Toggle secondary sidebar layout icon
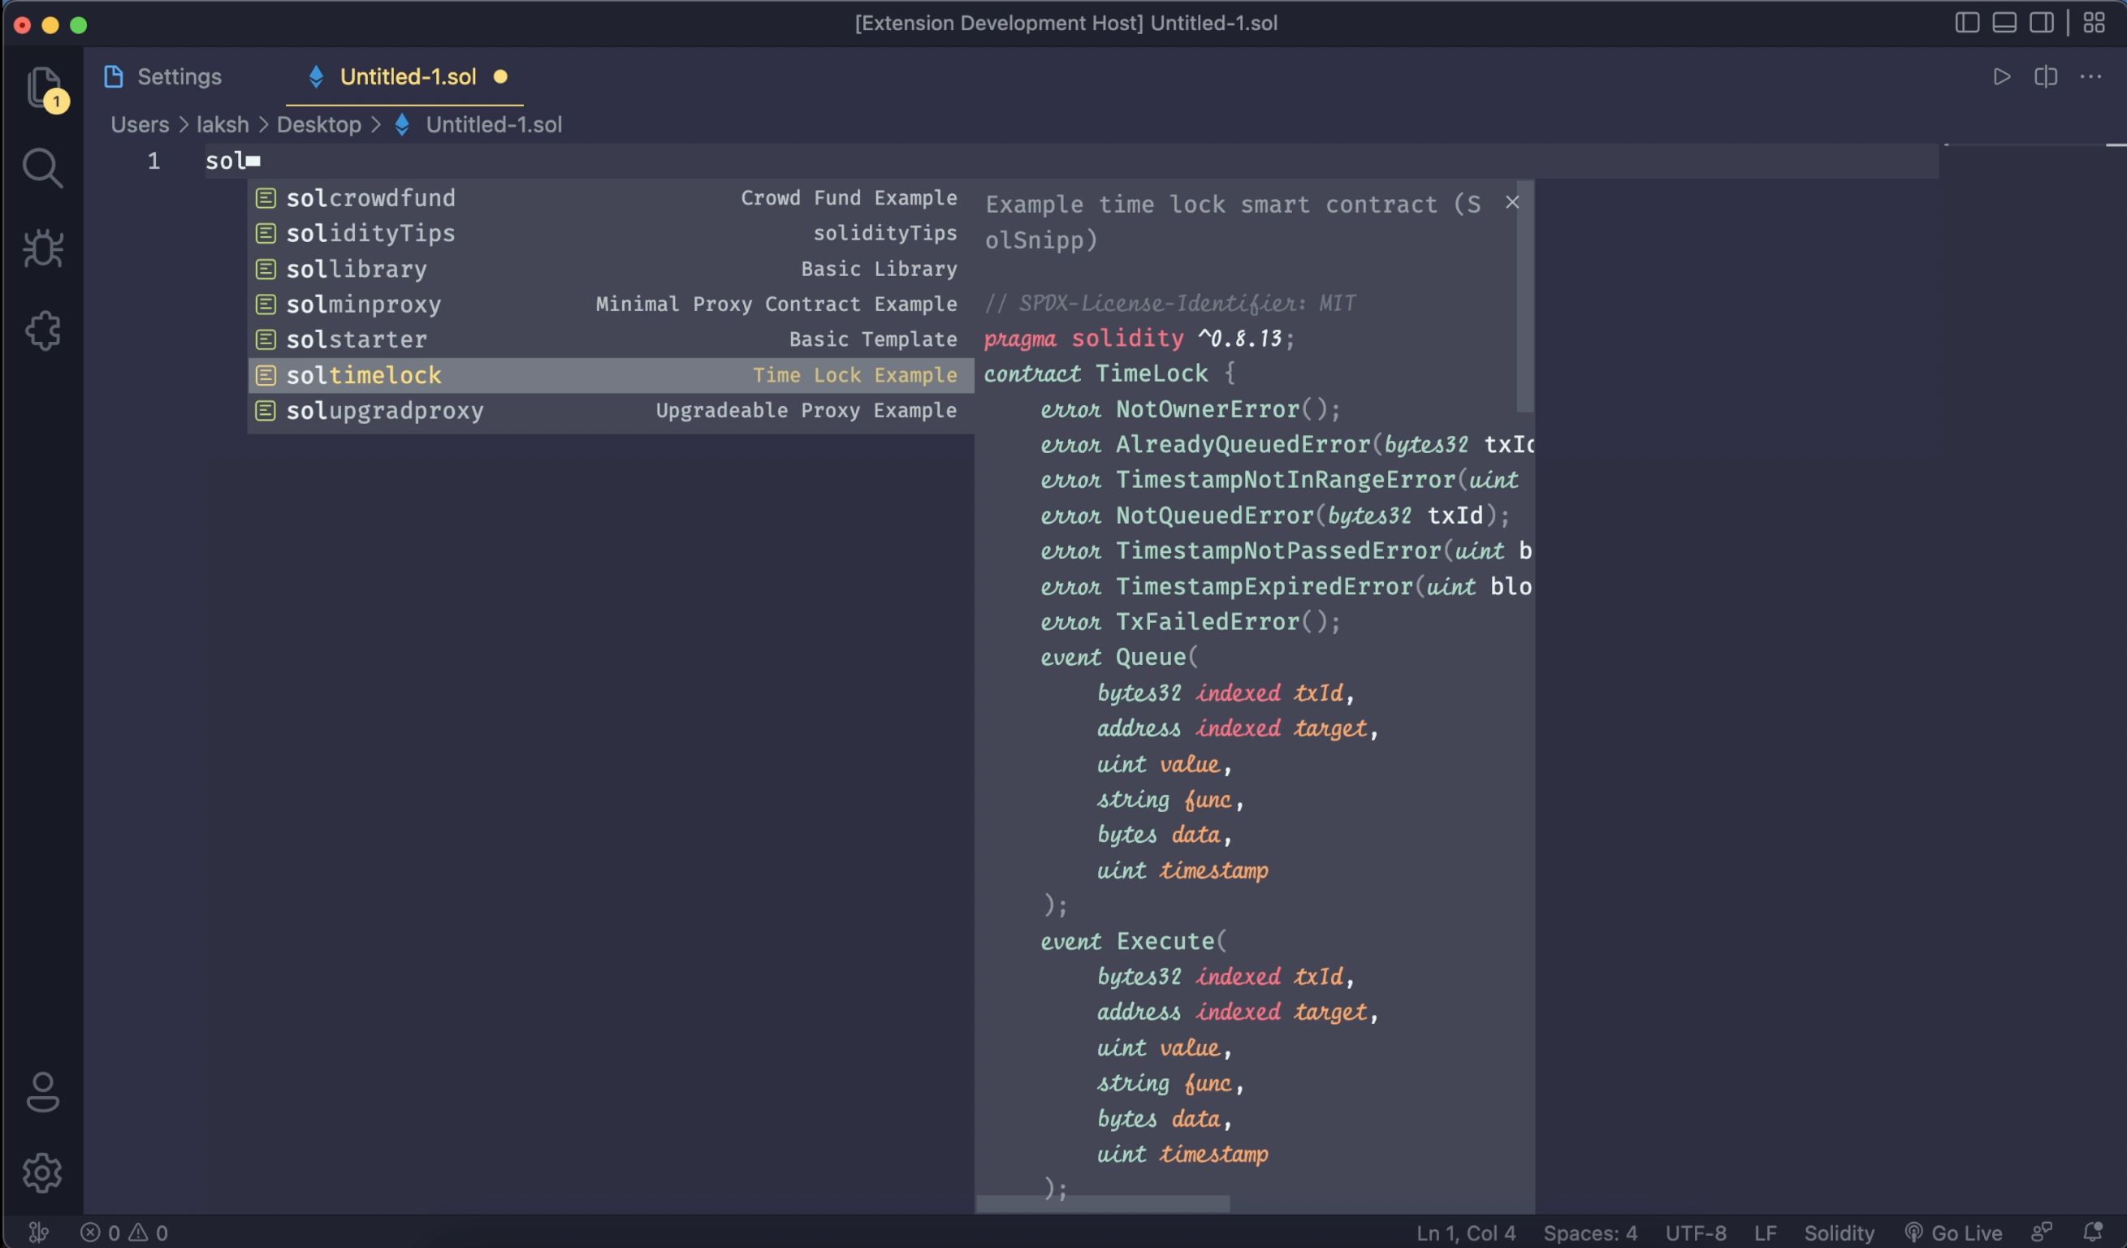The height and width of the screenshot is (1248, 2127). click(x=2042, y=23)
